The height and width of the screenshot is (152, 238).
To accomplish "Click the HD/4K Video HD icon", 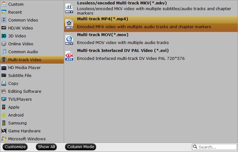I will click(x=3, y=28).
